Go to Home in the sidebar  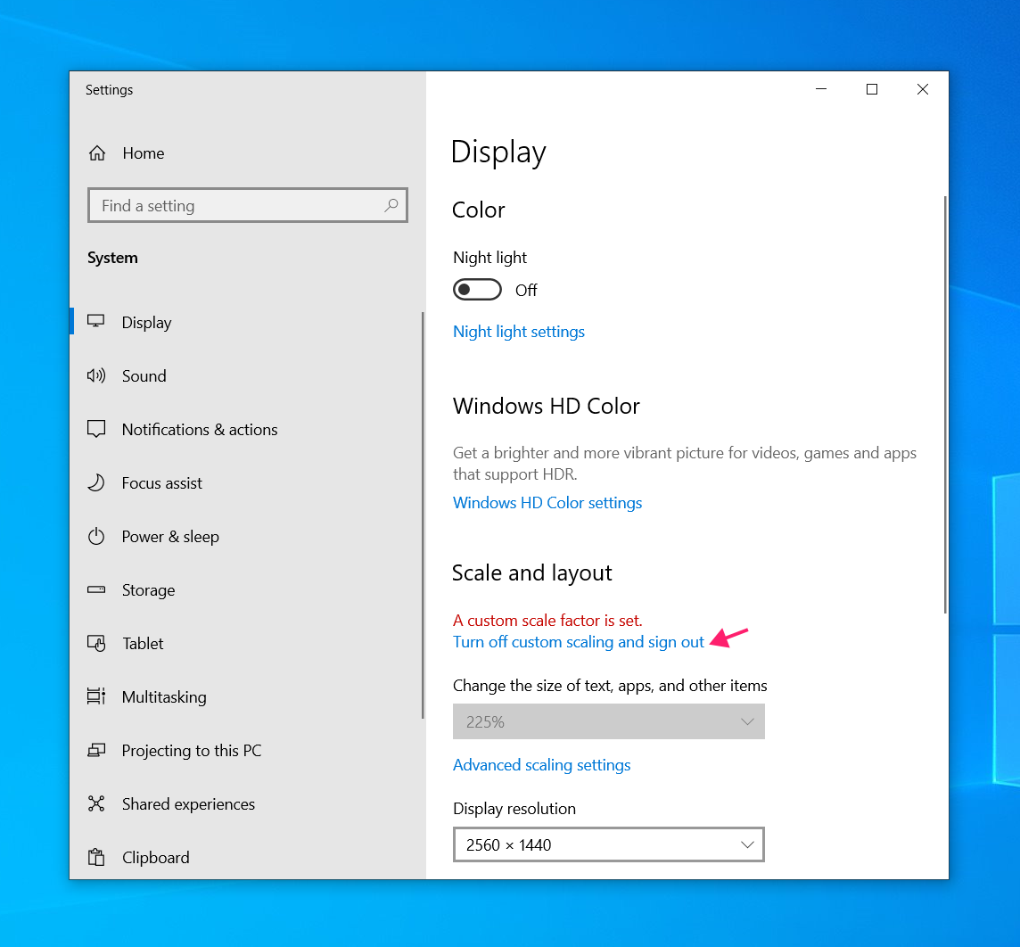pyautogui.click(x=247, y=152)
